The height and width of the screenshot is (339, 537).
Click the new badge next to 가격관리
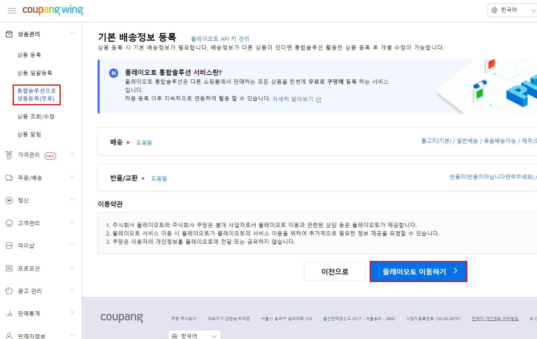pyautogui.click(x=50, y=156)
